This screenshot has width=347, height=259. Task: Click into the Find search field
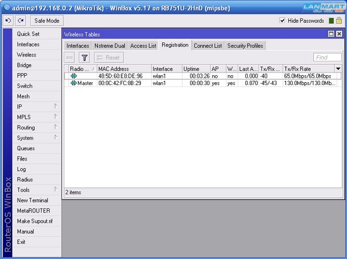point(327,57)
